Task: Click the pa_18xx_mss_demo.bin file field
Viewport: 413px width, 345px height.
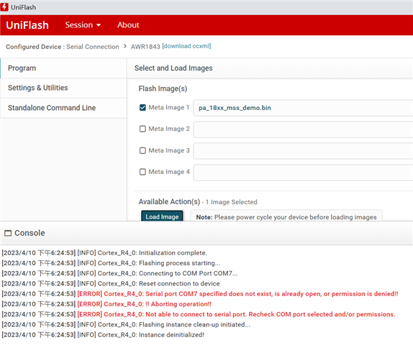Action: point(303,108)
